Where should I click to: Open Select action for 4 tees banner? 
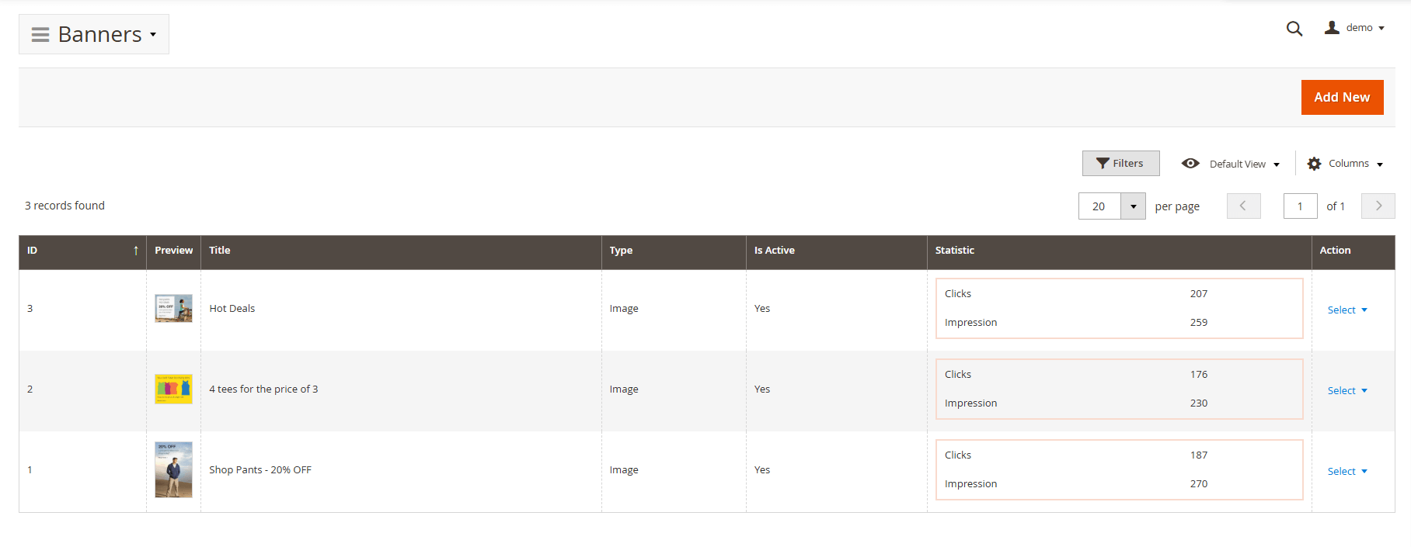tap(1347, 391)
